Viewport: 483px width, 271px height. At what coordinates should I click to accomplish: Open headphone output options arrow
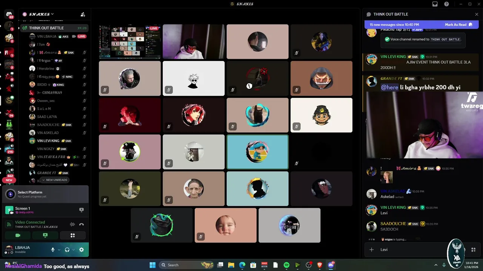tap(73, 250)
